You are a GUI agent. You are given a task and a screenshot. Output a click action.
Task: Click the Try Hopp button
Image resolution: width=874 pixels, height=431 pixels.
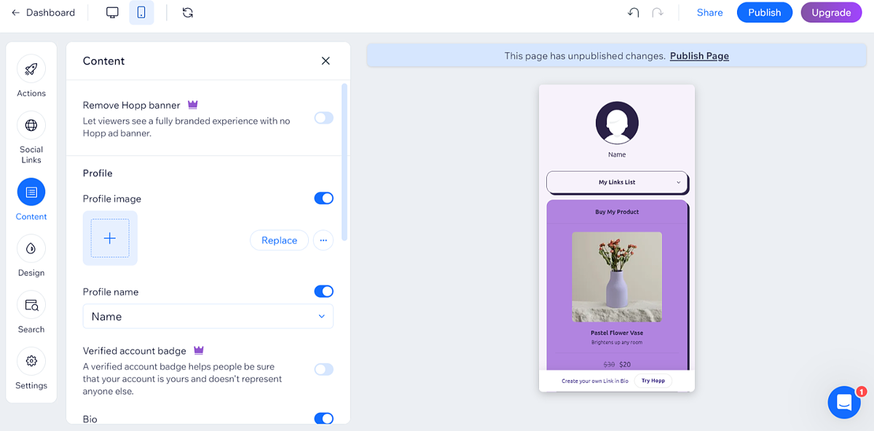point(653,381)
